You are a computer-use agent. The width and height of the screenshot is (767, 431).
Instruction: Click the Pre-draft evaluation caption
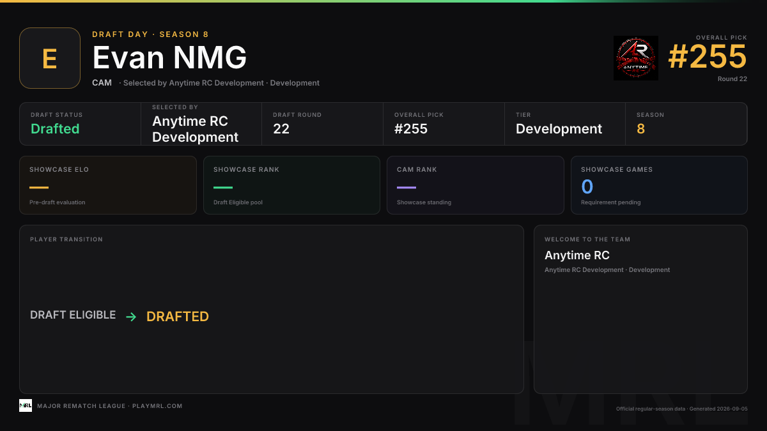click(57, 202)
